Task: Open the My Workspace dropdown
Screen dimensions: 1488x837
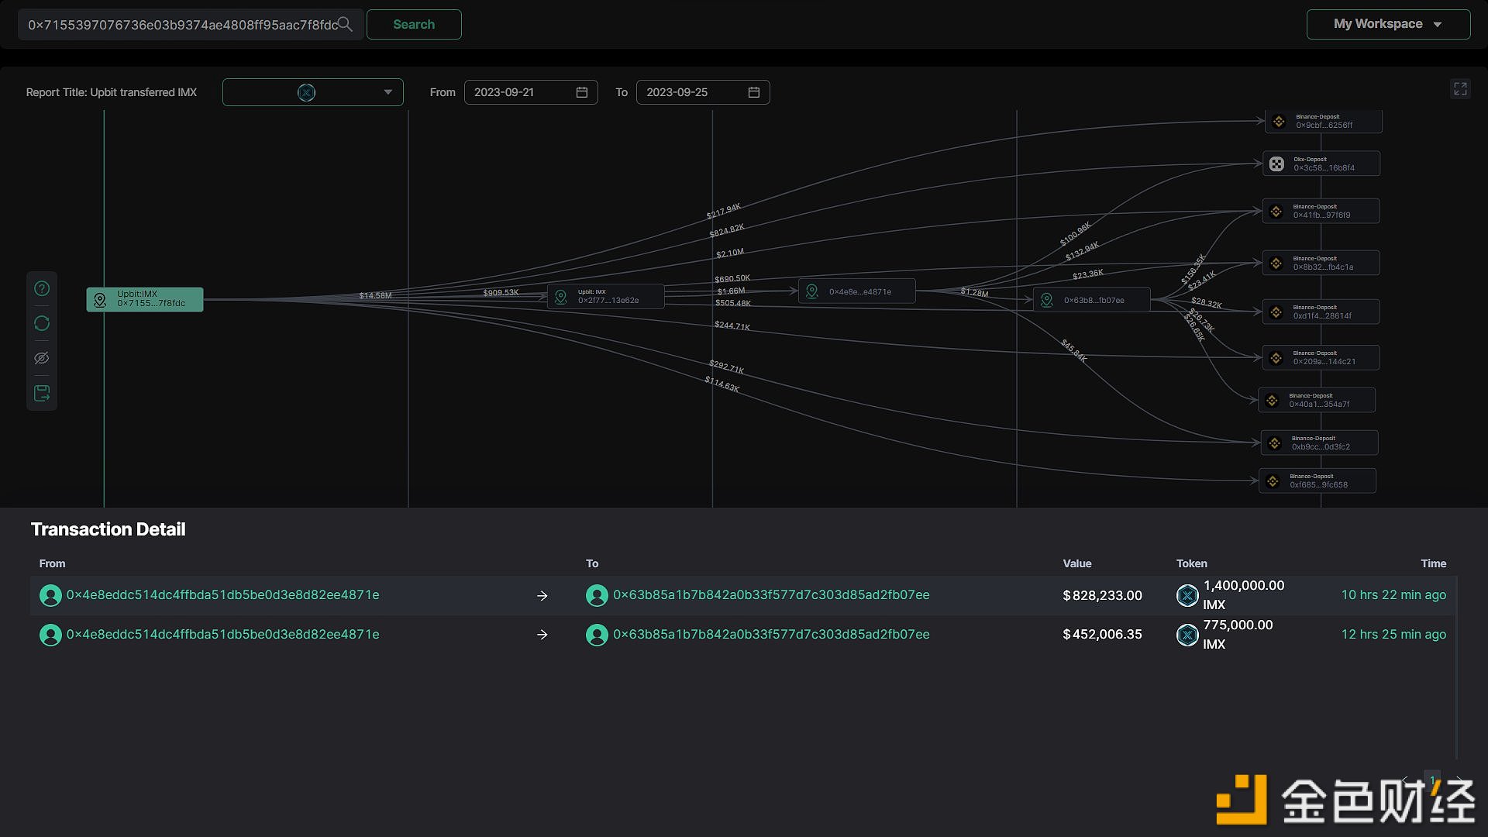Action: 1388,24
